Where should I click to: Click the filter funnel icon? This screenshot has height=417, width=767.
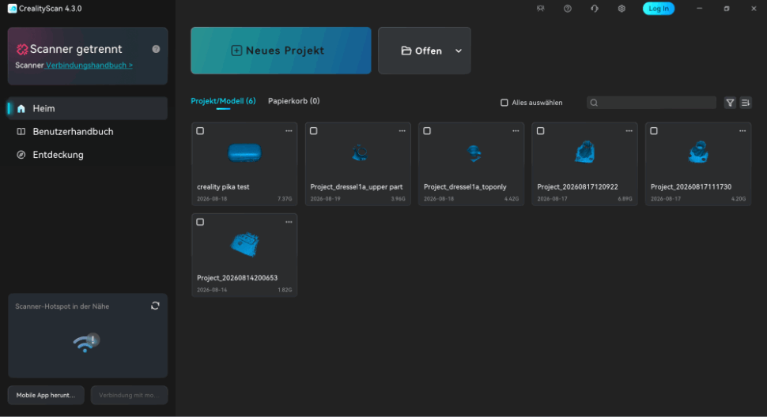tap(730, 103)
